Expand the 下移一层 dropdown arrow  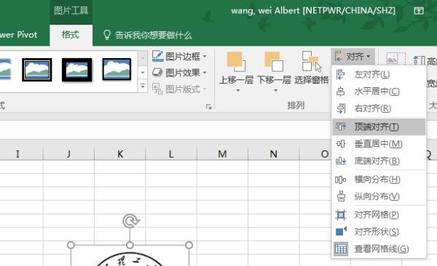tap(275, 90)
